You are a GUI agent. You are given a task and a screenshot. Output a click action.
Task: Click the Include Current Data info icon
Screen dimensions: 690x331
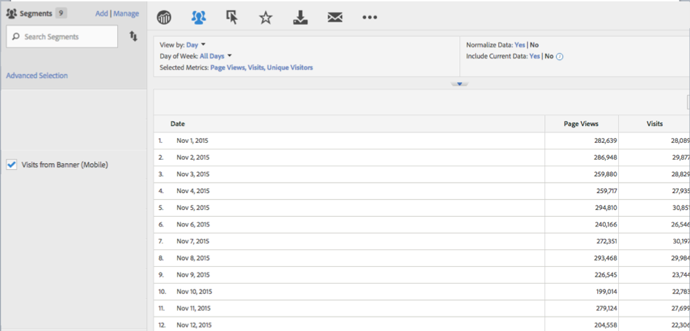(560, 56)
